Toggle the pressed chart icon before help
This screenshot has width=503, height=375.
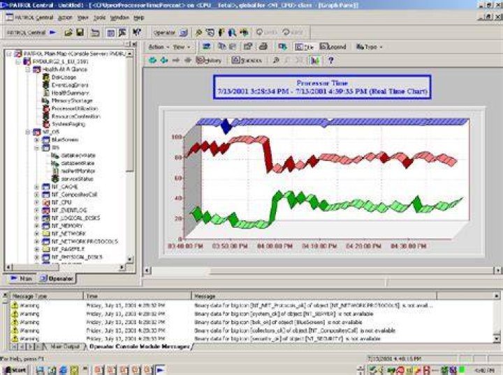click(x=315, y=60)
